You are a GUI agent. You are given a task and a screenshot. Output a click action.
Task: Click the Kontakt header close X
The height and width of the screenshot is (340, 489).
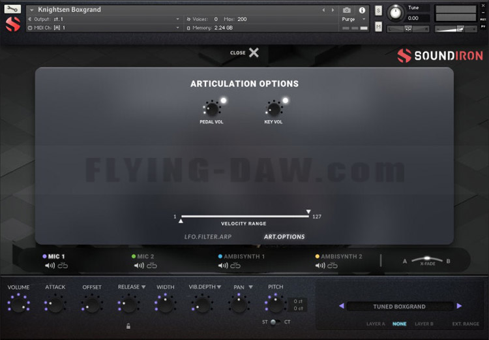484,6
